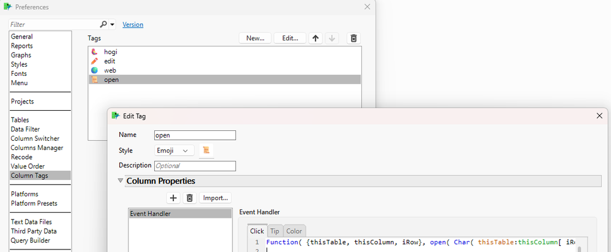Select the web tag row

click(x=225, y=70)
